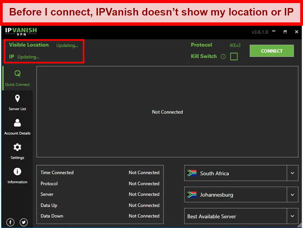Screen dimensions: 303x228
Task: Click the Not Connected message in map area
Action: pyautogui.click(x=167, y=112)
